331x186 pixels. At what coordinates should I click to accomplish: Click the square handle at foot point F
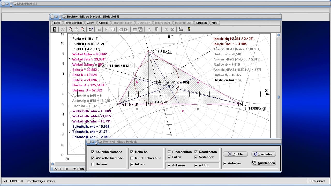click(x=148, y=104)
